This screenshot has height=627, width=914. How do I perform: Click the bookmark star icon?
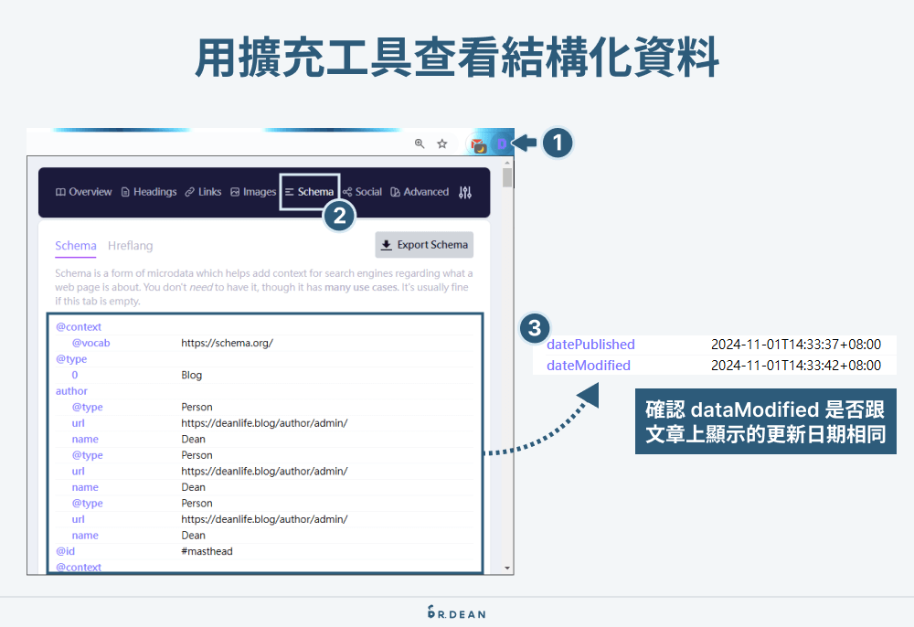(x=441, y=143)
